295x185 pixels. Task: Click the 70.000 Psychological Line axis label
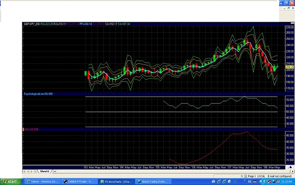click(x=290, y=99)
